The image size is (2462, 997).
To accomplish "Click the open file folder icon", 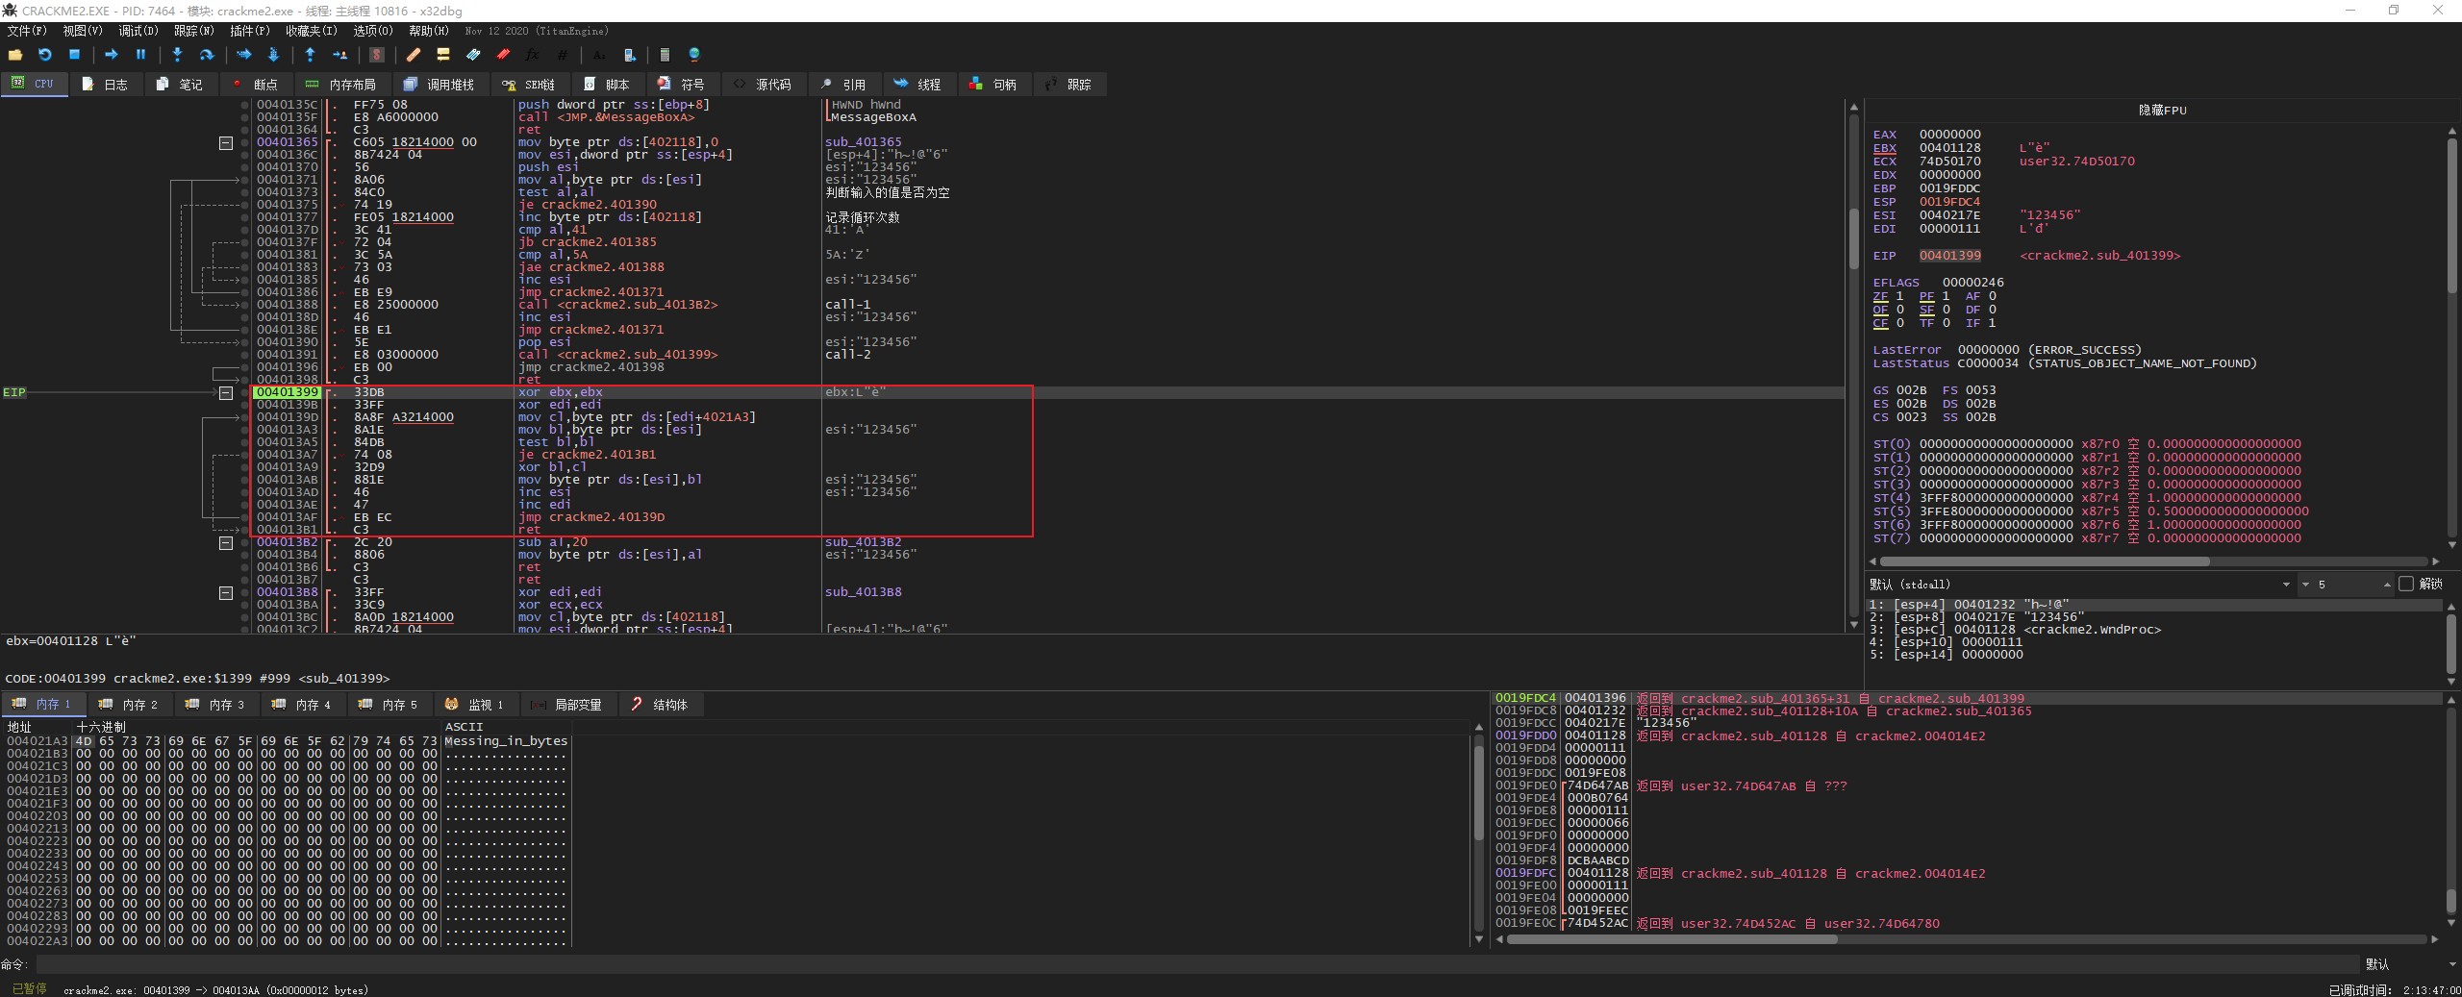I will tap(15, 55).
